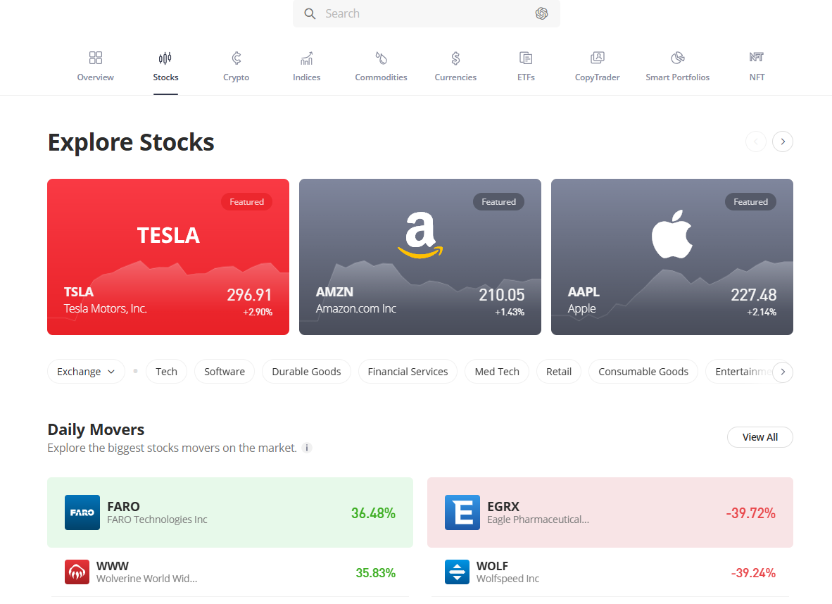This screenshot has width=832, height=604.
Task: Open the TESLA featured stock card
Action: click(x=168, y=256)
